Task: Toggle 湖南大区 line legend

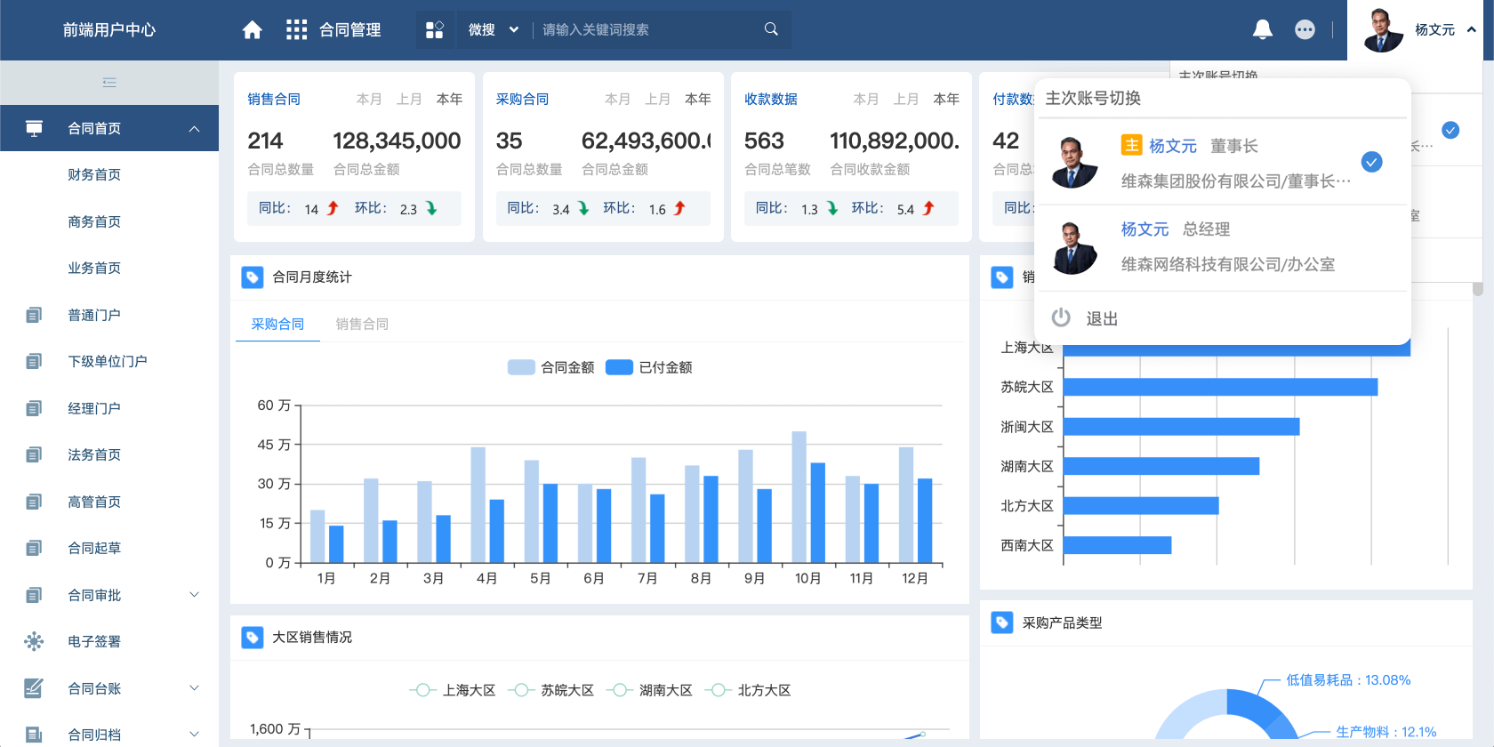Action: (649, 690)
